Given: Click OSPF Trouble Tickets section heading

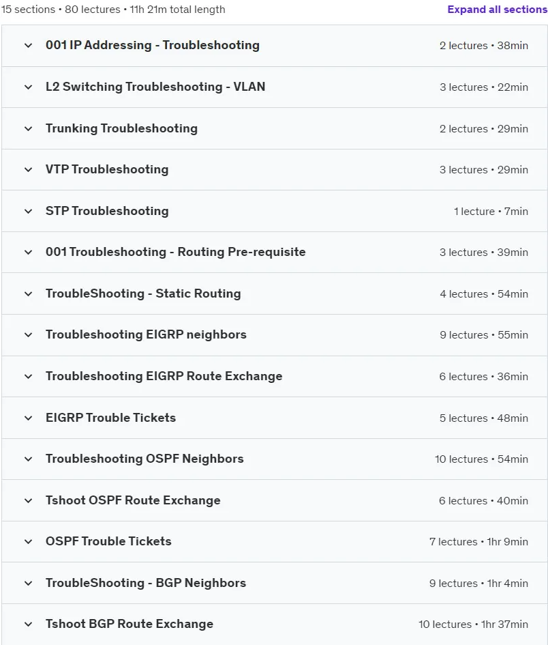Looking at the screenshot, I should tap(108, 541).
